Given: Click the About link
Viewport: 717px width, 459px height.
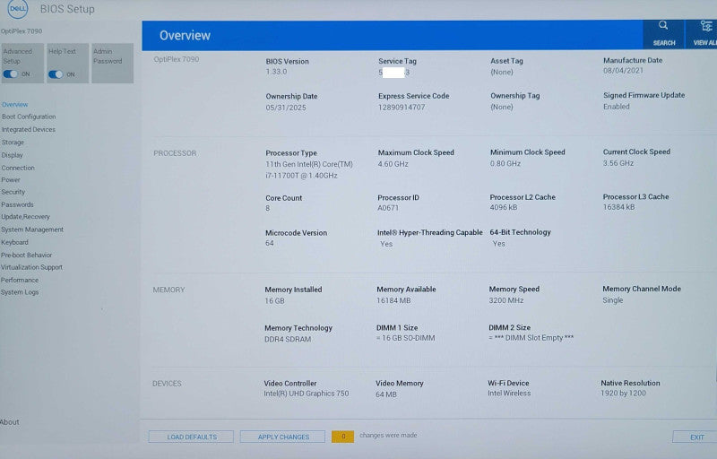Looking at the screenshot, I should 10,422.
